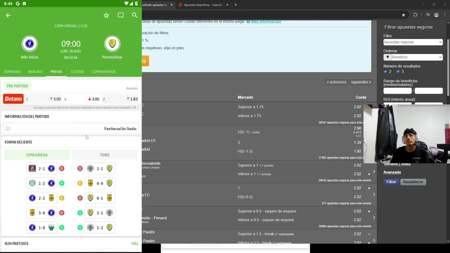Expand the Paolini break row chevron

click(374, 240)
